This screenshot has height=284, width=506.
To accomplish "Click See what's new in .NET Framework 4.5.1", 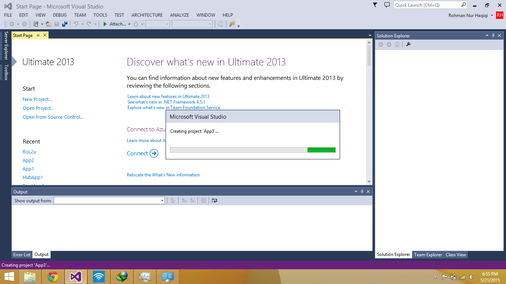I will coord(166,102).
